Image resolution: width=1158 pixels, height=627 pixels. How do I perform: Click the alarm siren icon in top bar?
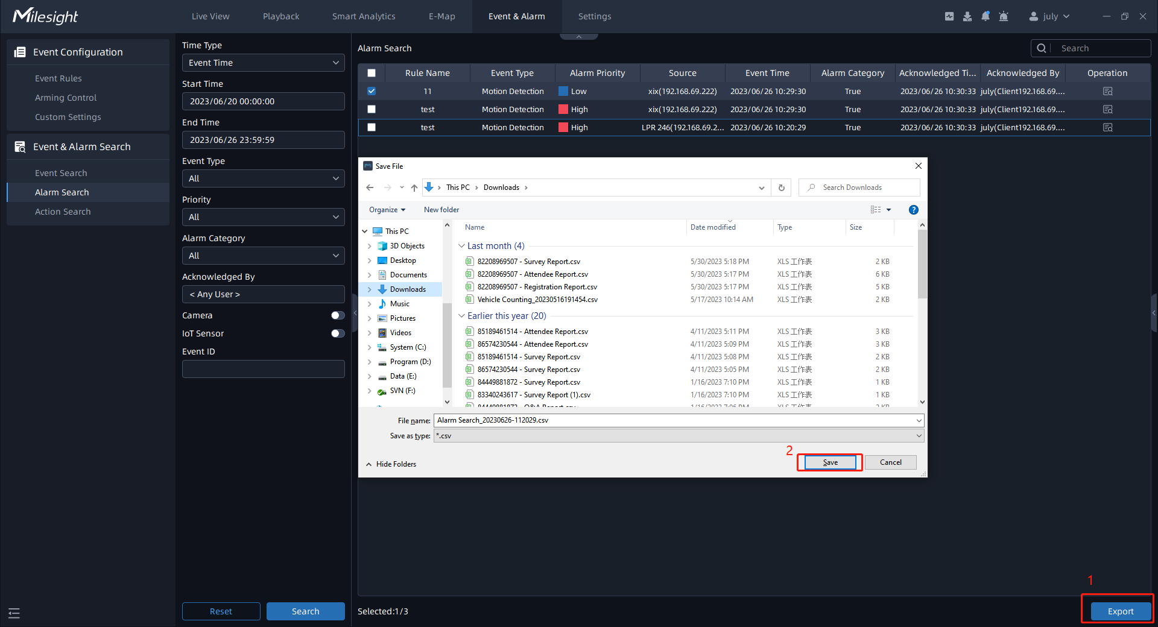(x=1004, y=16)
